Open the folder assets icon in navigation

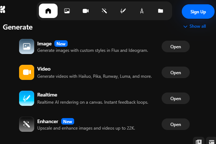(x=161, y=11)
